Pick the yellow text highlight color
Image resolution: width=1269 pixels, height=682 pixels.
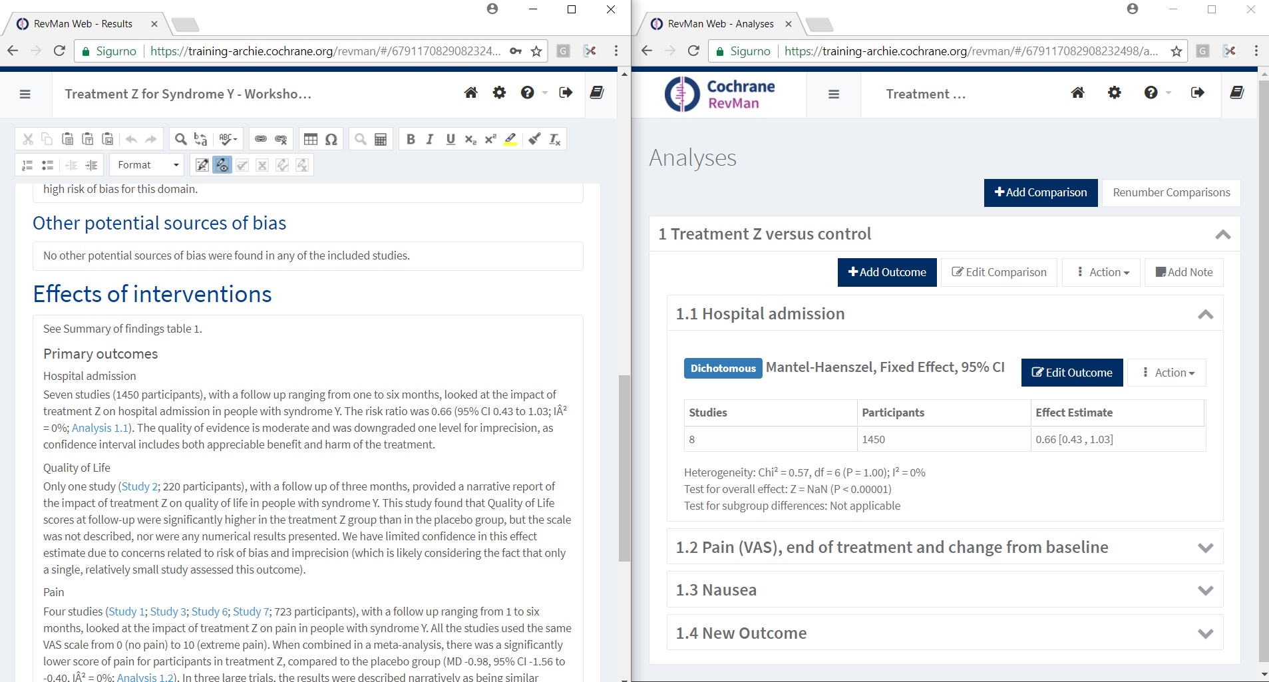(510, 139)
